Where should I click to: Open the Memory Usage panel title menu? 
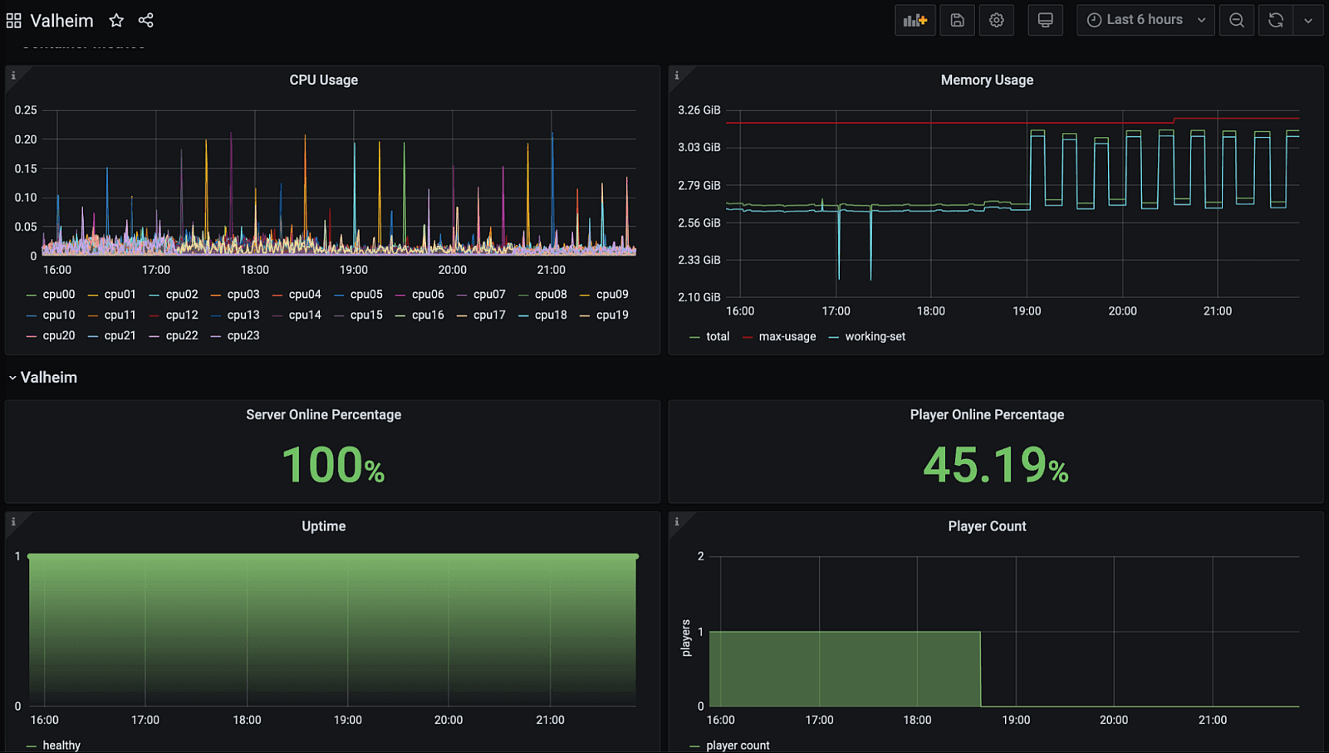(987, 80)
